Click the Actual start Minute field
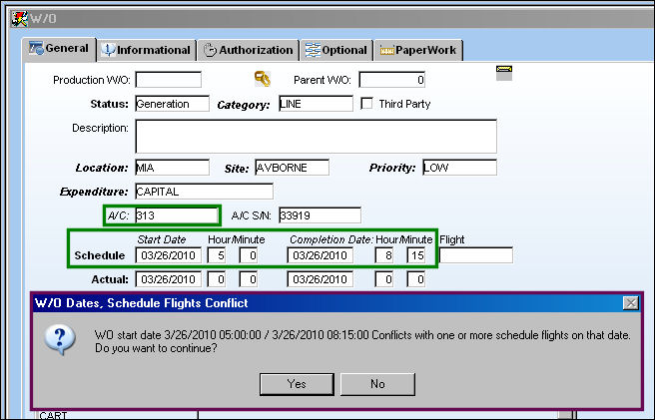The height and width of the screenshot is (420, 655). (x=249, y=279)
